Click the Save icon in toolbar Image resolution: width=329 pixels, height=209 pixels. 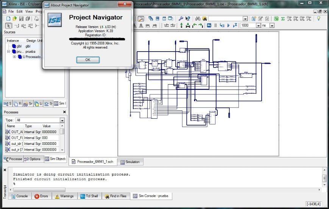coord(21,19)
